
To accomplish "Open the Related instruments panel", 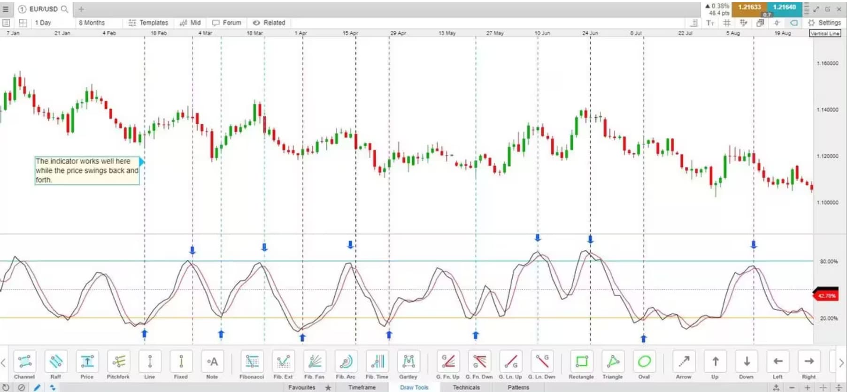I will pyautogui.click(x=269, y=23).
